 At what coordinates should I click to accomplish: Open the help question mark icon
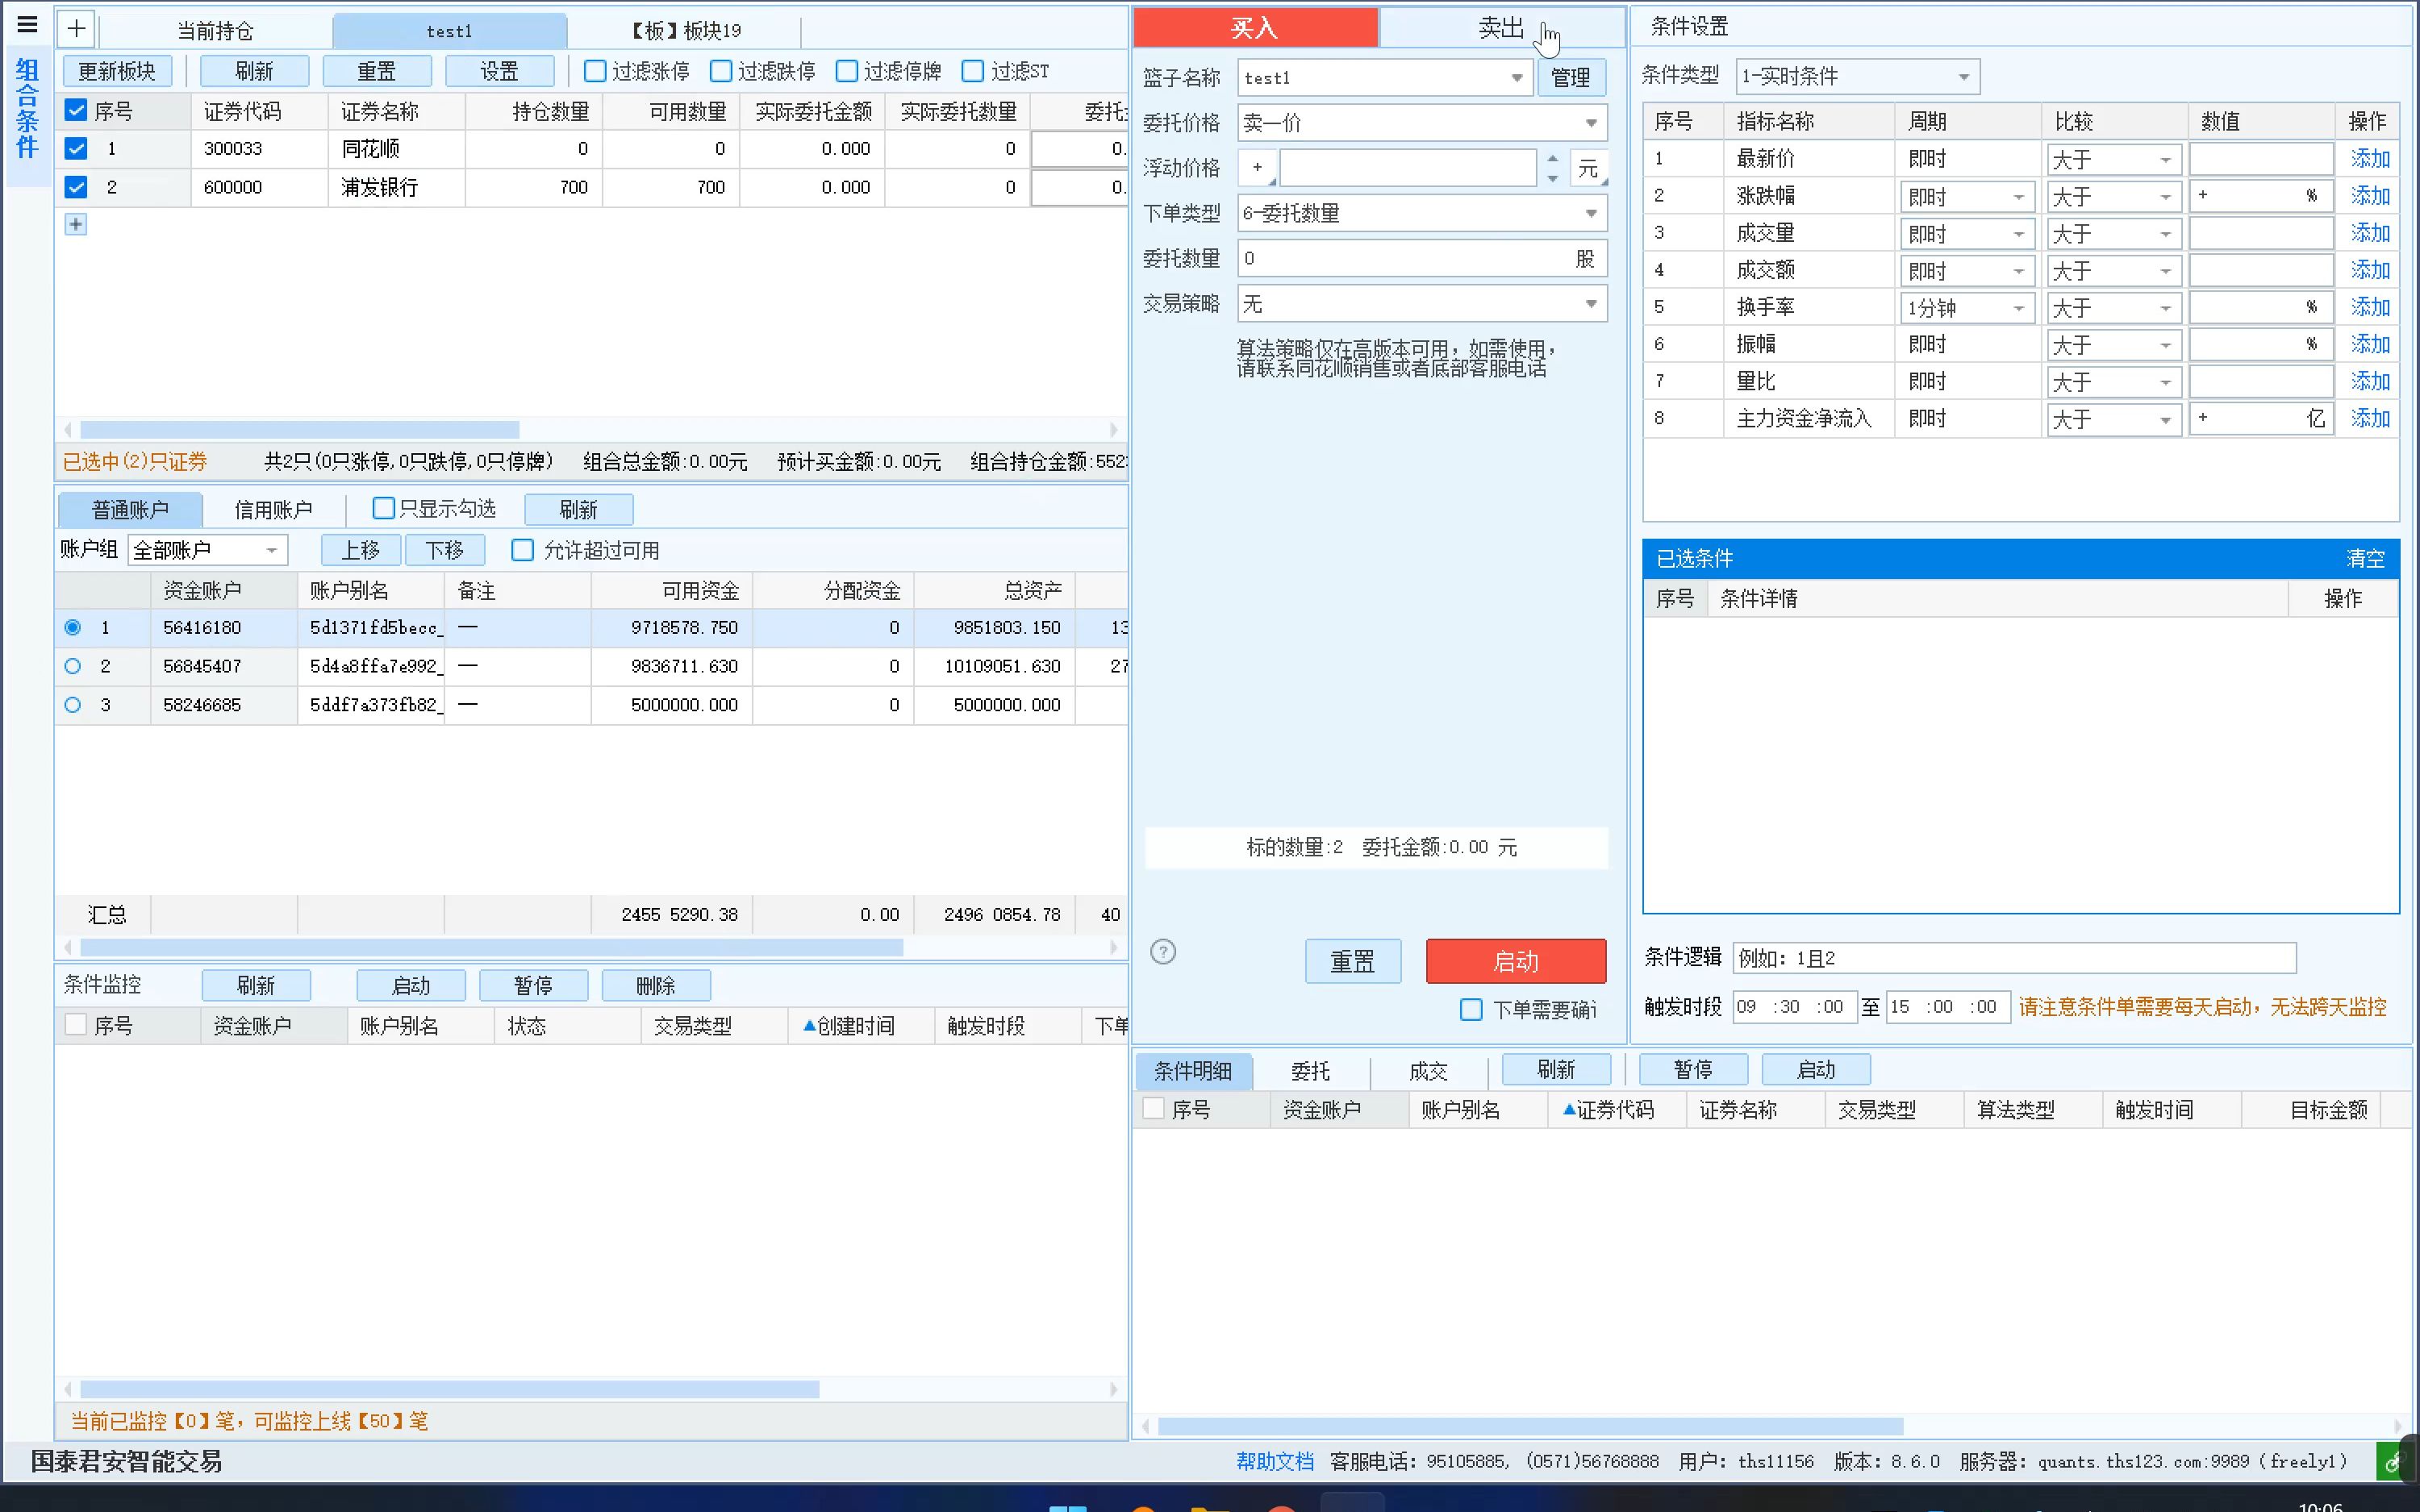coord(1163,951)
